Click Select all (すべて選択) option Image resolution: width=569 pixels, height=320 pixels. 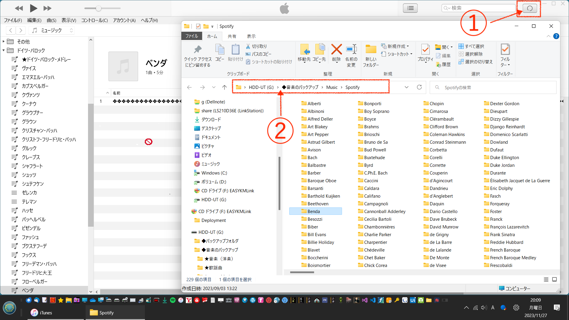click(x=471, y=46)
